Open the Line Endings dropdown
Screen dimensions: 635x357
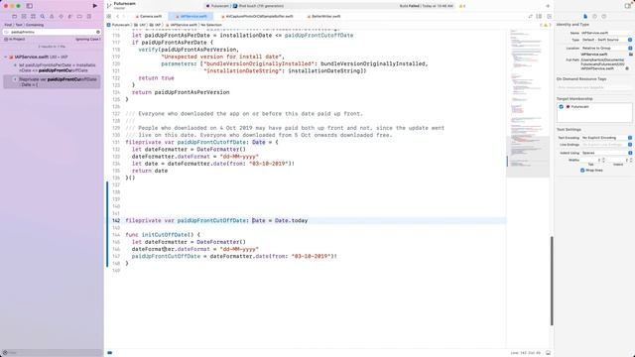(x=606, y=145)
